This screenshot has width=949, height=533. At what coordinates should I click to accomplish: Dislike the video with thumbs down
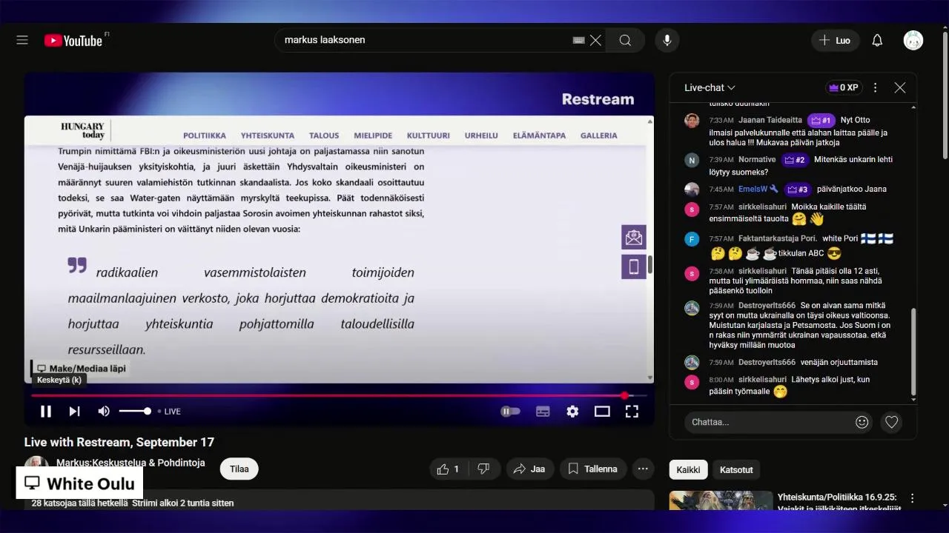pos(483,469)
